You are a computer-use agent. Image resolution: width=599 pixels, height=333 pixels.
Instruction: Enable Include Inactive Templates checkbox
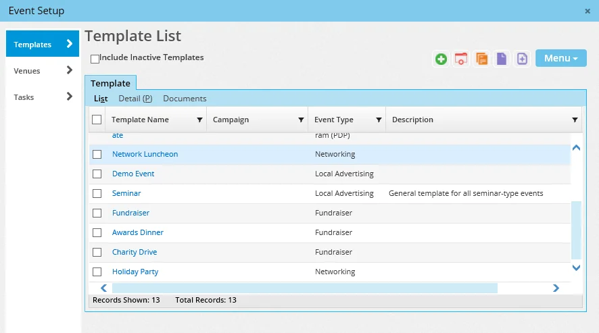pos(95,59)
